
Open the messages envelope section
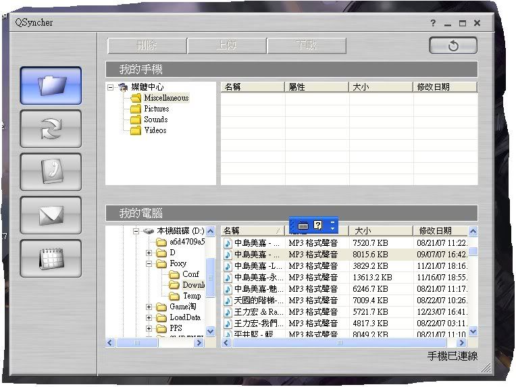[x=51, y=215]
